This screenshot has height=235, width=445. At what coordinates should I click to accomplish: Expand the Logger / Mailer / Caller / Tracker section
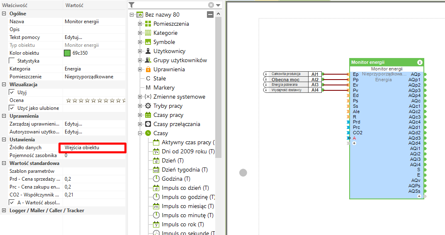pos(4,211)
